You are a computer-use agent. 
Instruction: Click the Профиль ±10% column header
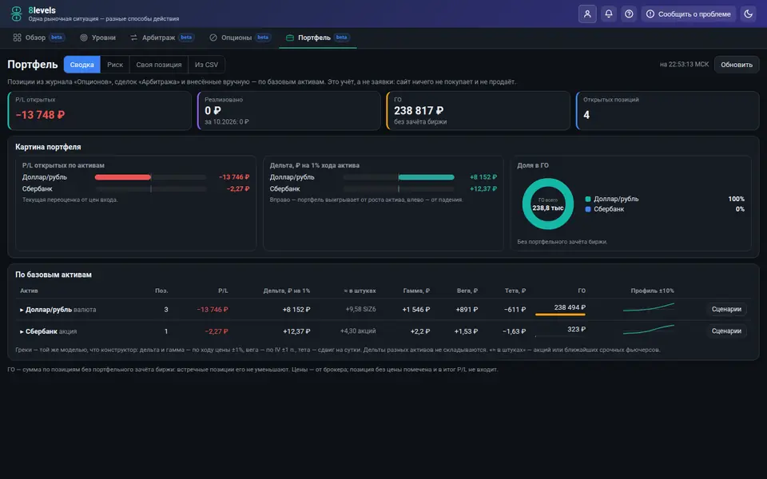click(653, 291)
